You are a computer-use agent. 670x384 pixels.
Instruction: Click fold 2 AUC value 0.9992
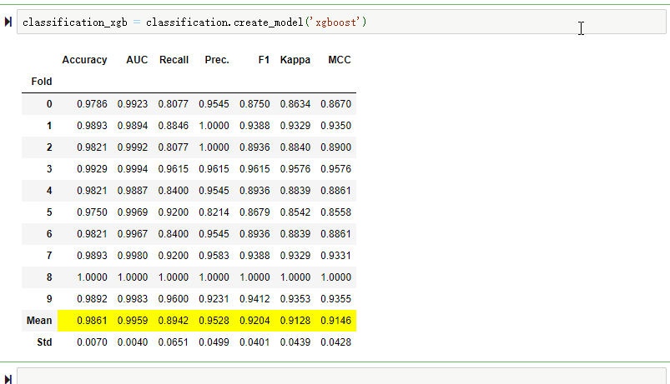133,147
